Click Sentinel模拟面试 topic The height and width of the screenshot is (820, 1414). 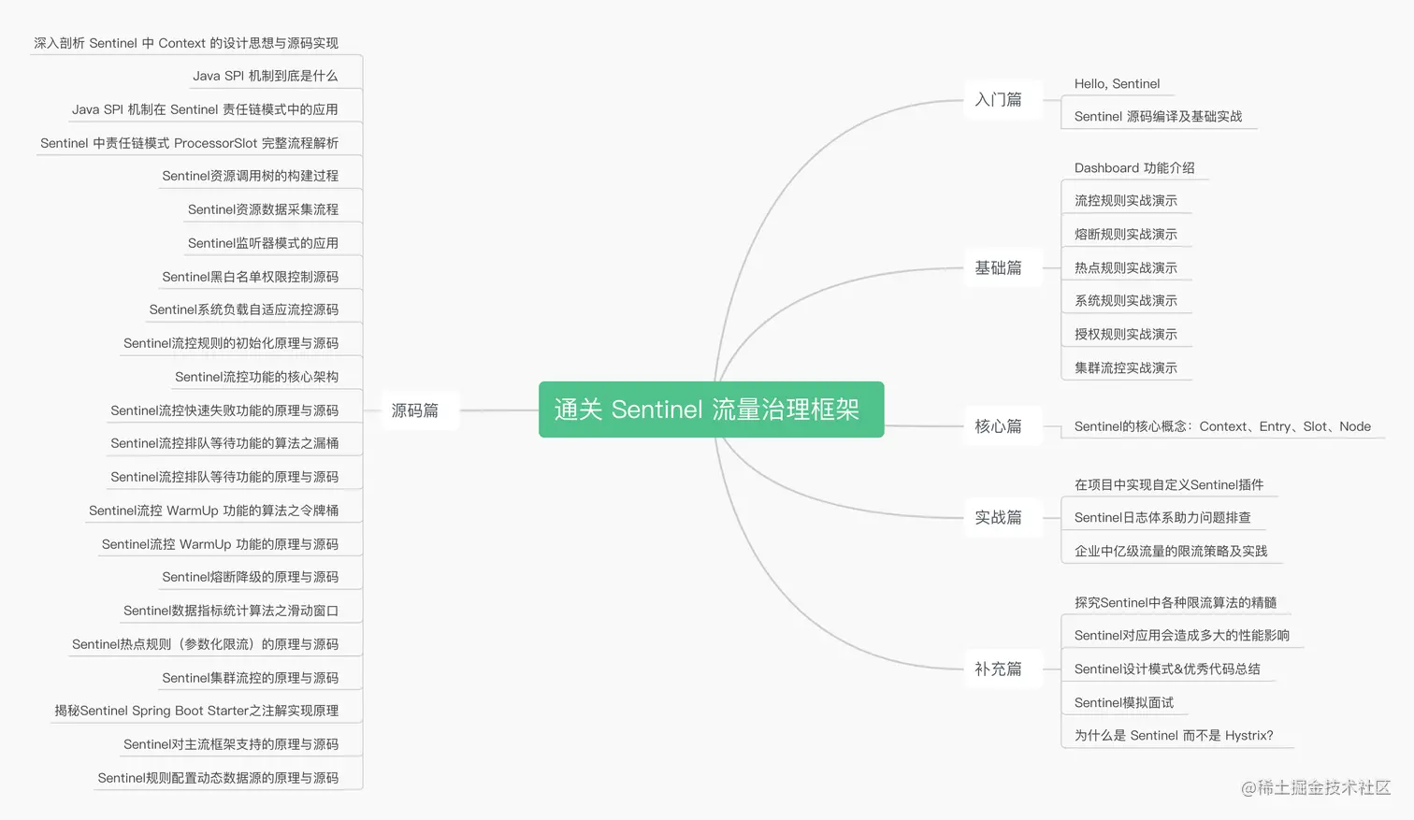coord(1124,703)
